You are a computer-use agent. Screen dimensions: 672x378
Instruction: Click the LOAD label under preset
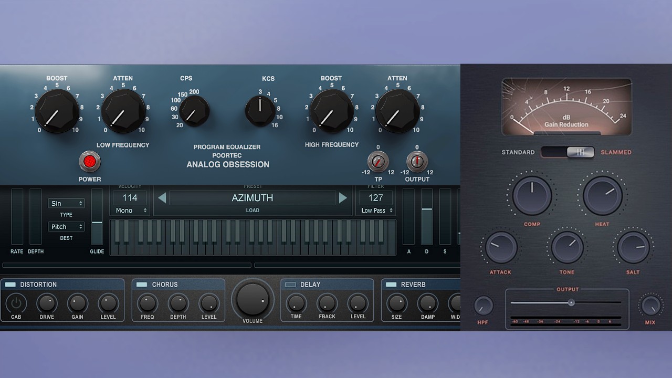(x=253, y=211)
